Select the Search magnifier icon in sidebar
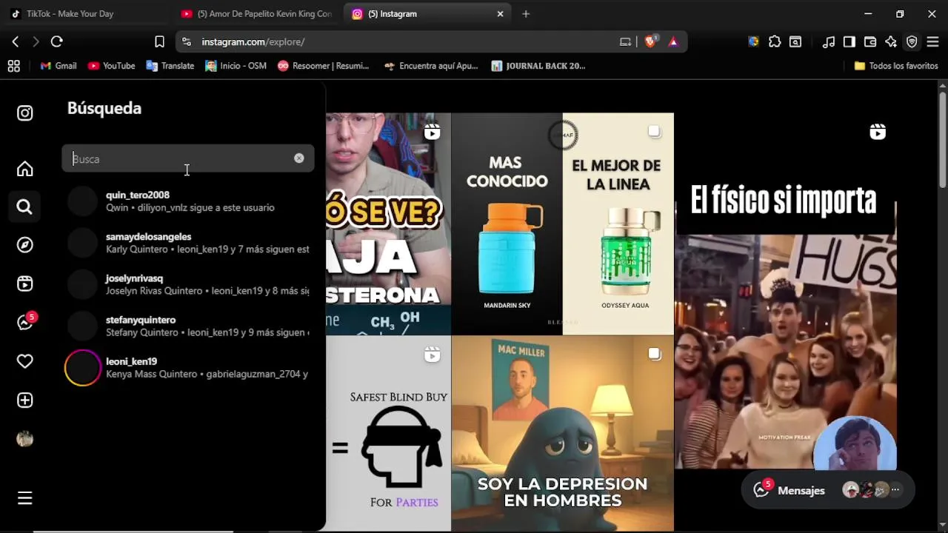This screenshot has width=948, height=533. tap(24, 207)
